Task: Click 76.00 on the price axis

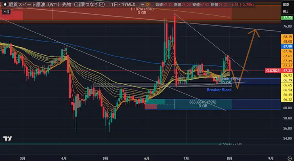Action: [x=288, y=26]
